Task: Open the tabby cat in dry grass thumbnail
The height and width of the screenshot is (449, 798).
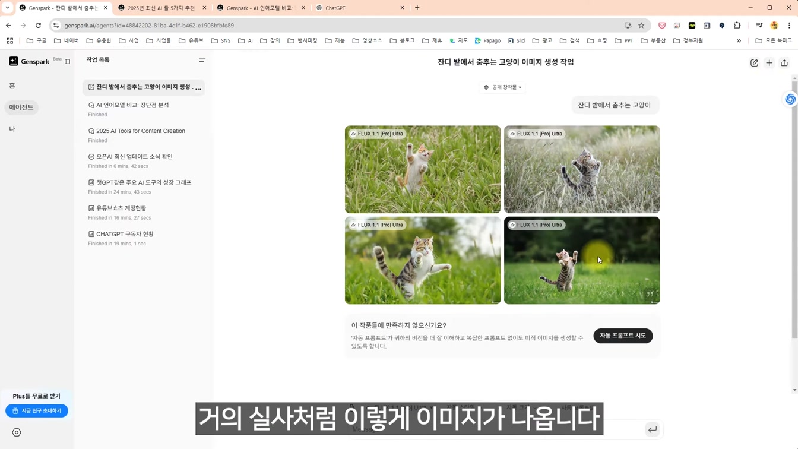Action: pyautogui.click(x=582, y=169)
